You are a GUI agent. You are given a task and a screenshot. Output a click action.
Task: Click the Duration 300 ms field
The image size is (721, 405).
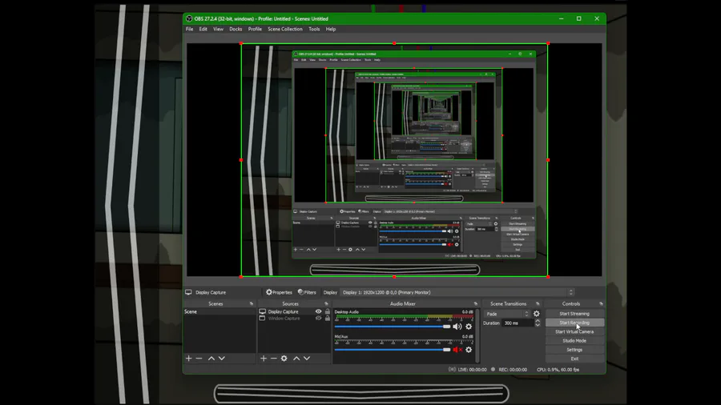pos(518,323)
